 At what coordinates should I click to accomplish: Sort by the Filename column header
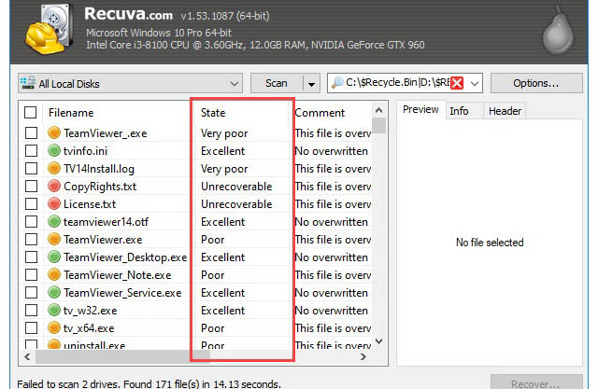click(x=71, y=113)
